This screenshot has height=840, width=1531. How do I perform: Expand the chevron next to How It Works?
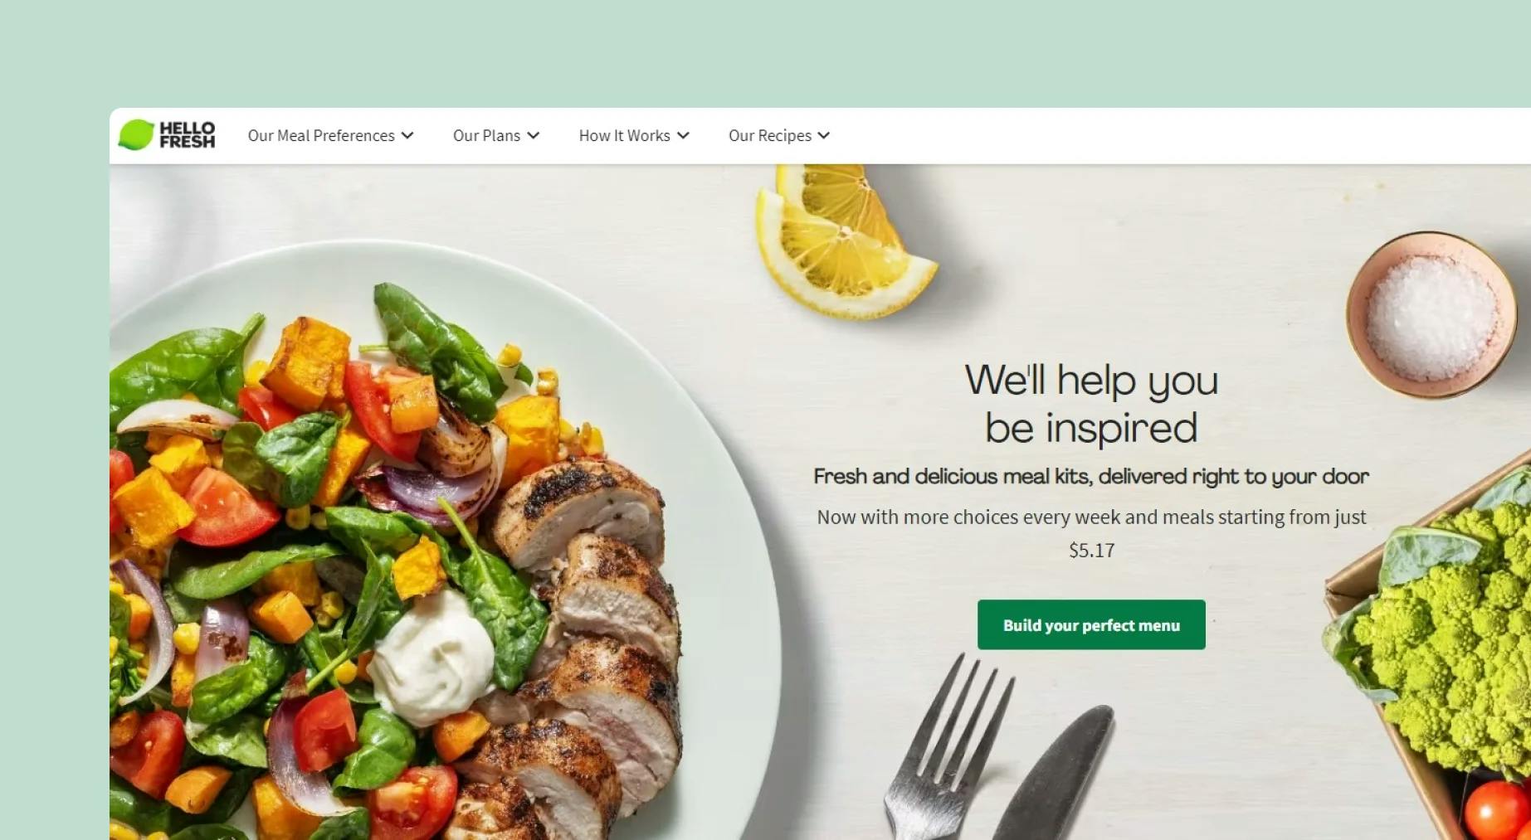click(683, 136)
